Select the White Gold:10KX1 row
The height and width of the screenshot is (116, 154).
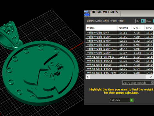click(120, 61)
